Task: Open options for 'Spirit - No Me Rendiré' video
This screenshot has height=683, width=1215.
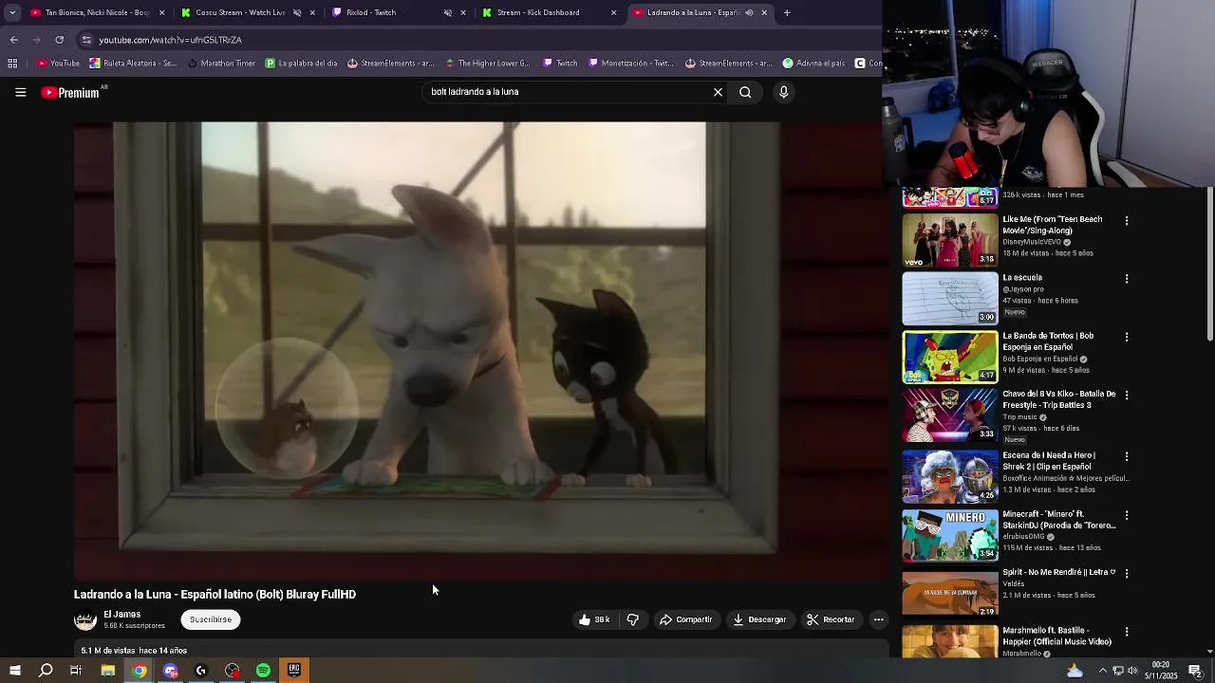Action: coord(1127,573)
